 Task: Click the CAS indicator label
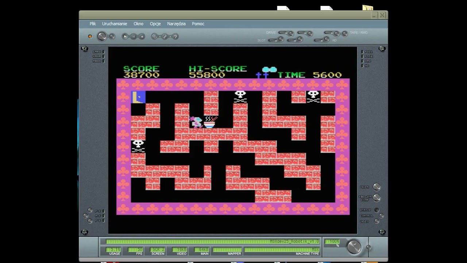pos(368,61)
